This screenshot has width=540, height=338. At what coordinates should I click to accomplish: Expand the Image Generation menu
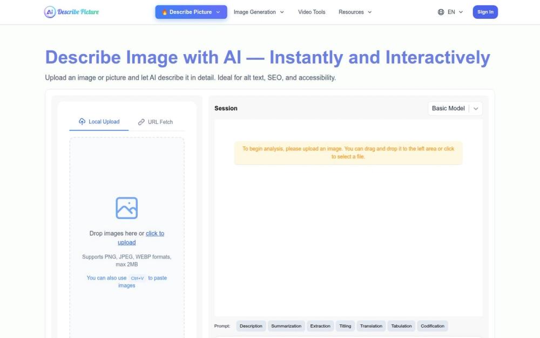pos(259,11)
